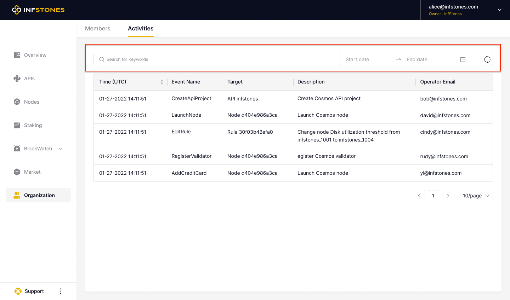The width and height of the screenshot is (510, 300).
Task: Open the three-dot menu beside Support
Action: tap(61, 291)
